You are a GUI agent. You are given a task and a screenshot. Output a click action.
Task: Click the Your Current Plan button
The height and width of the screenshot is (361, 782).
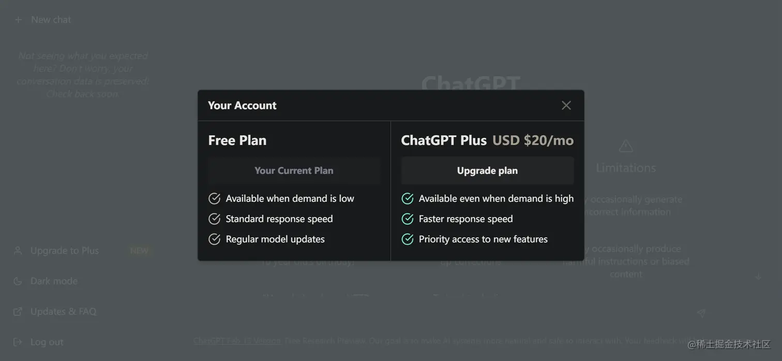pos(294,171)
